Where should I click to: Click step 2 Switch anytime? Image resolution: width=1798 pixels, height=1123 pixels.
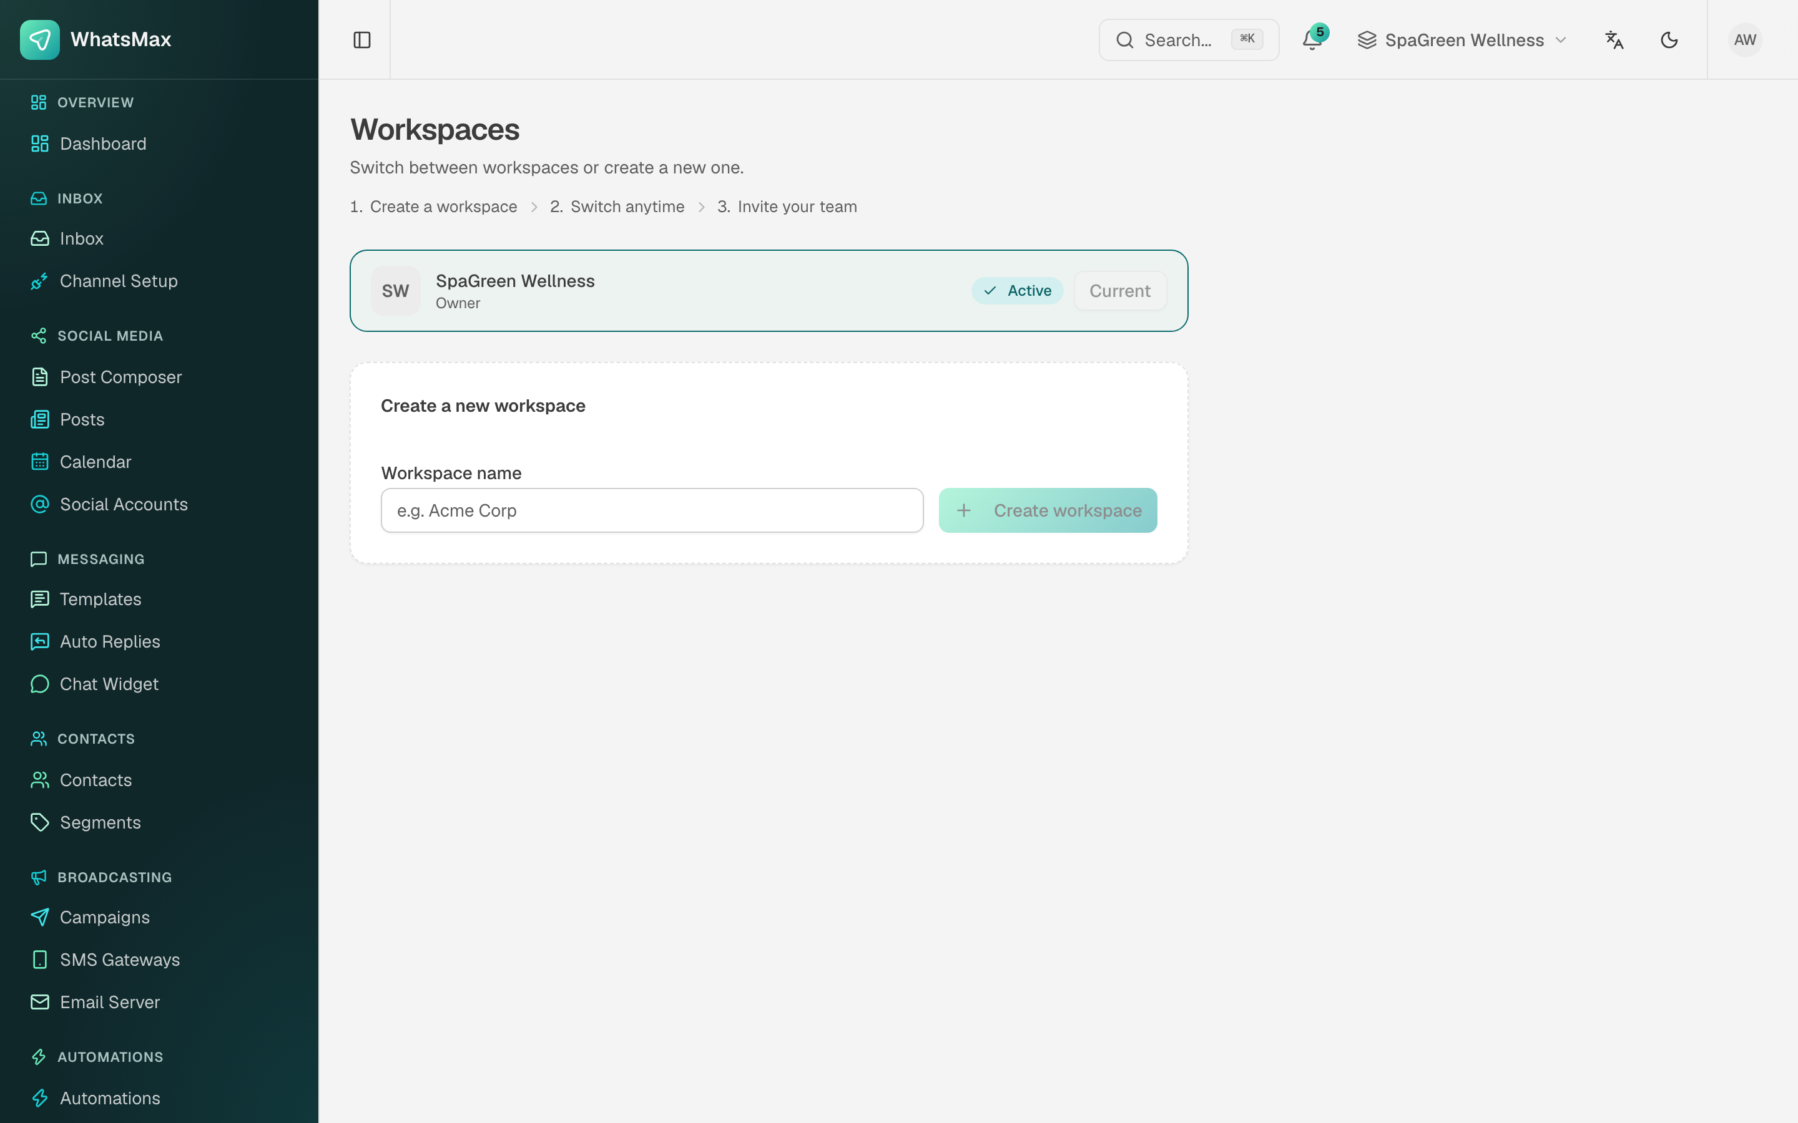pos(617,207)
